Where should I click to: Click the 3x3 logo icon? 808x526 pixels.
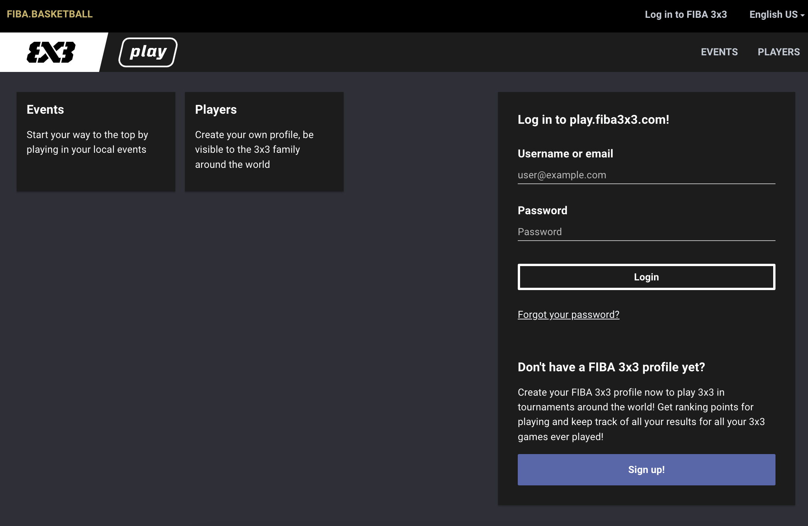51,52
